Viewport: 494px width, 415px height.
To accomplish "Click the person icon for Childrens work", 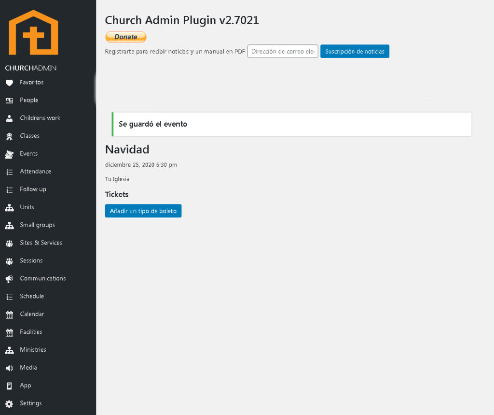I will [x=9, y=118].
